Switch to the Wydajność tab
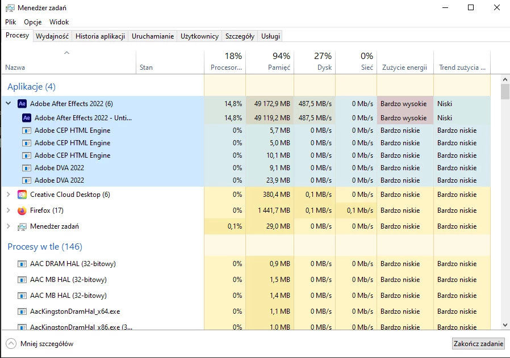The image size is (510, 358). point(52,36)
